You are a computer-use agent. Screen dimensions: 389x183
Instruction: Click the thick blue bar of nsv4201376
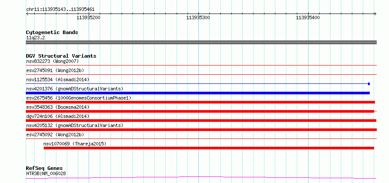pyautogui.click(x=198, y=93)
